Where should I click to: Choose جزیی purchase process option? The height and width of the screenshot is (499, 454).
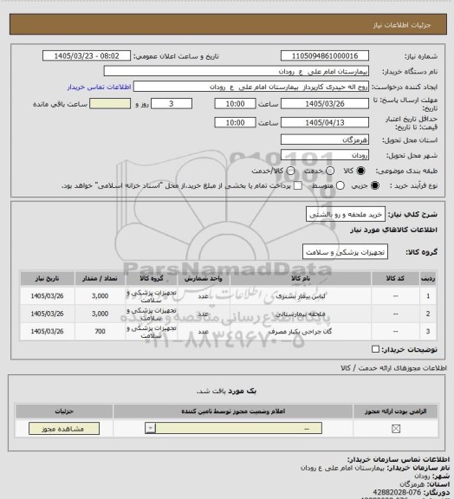(375, 185)
